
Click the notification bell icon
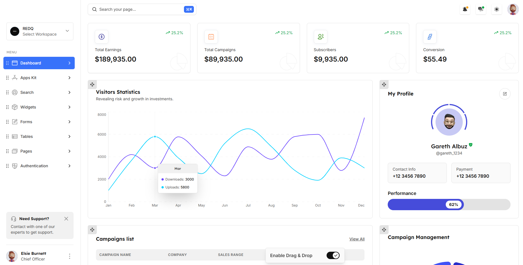pyautogui.click(x=465, y=9)
